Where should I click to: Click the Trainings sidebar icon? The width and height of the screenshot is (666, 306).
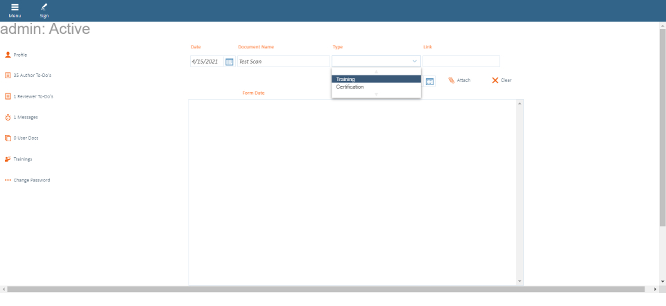coord(8,159)
